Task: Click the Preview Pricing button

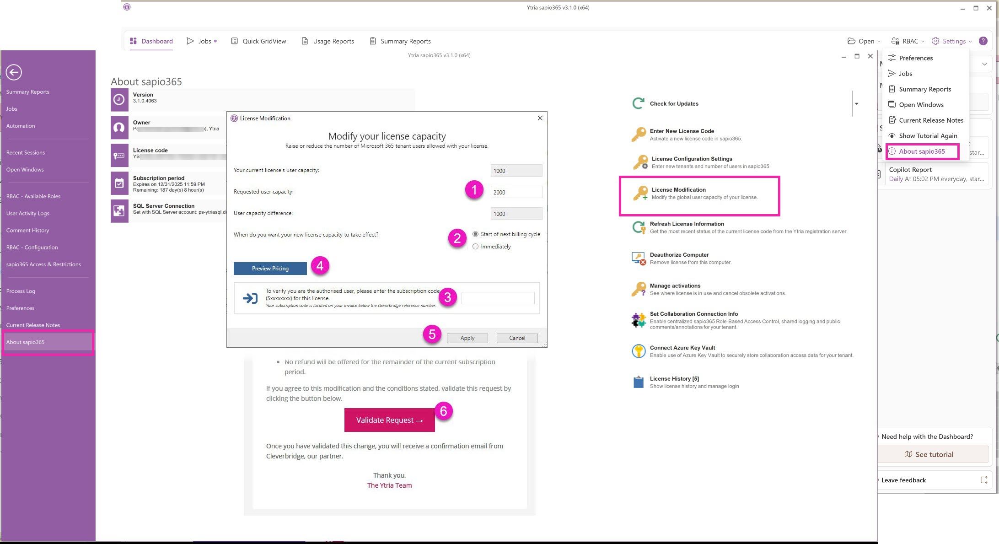Action: click(270, 269)
